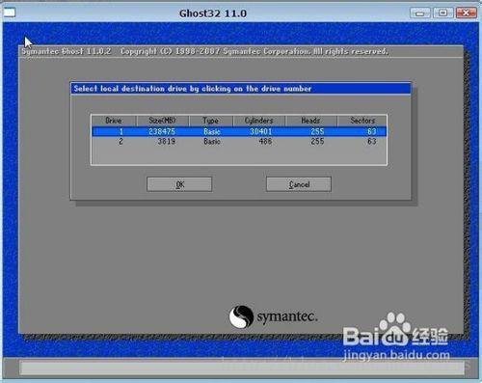Maximize the Ghost32 11.0 window

pos(443,14)
